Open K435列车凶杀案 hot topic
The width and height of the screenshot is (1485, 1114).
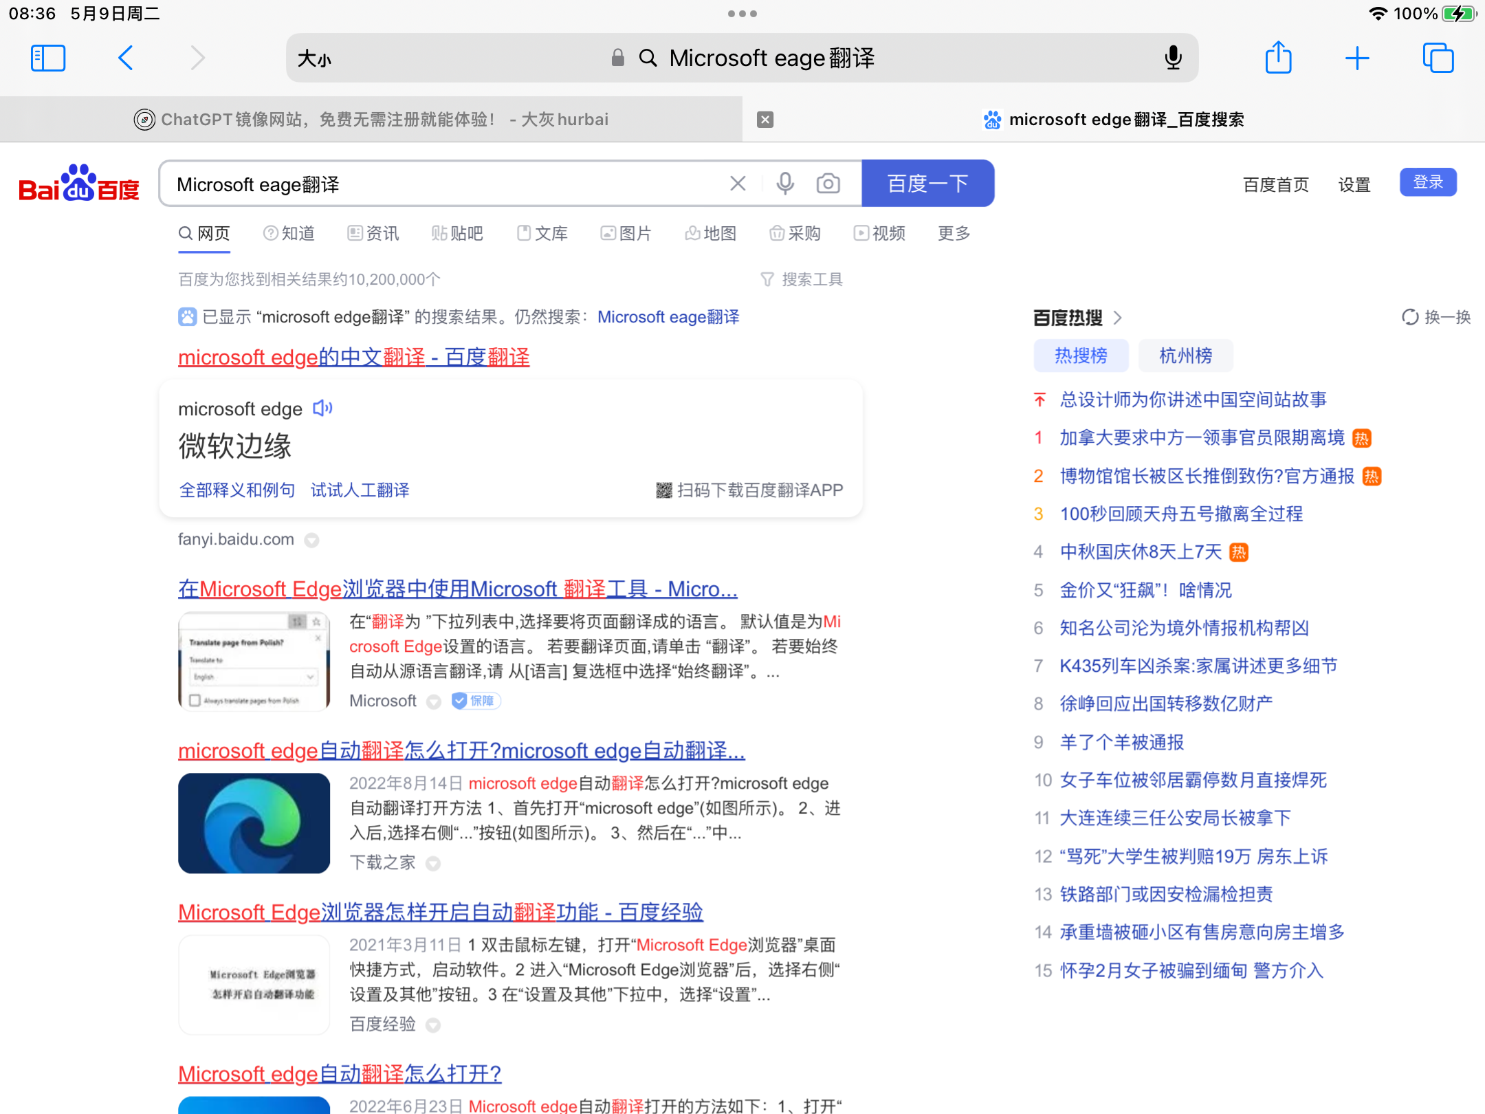click(1198, 666)
